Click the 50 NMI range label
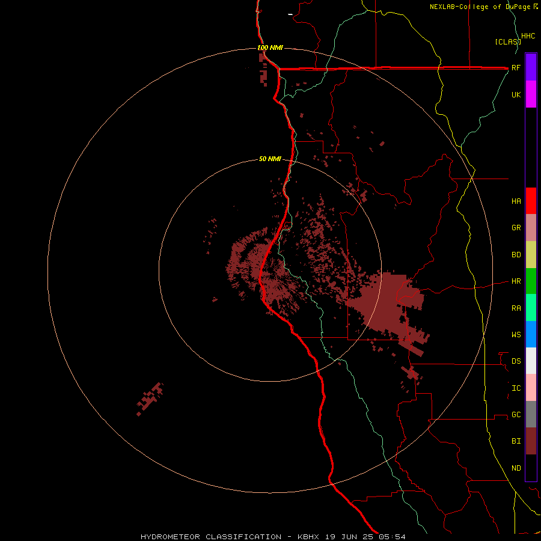541x541 pixels. (x=270, y=159)
